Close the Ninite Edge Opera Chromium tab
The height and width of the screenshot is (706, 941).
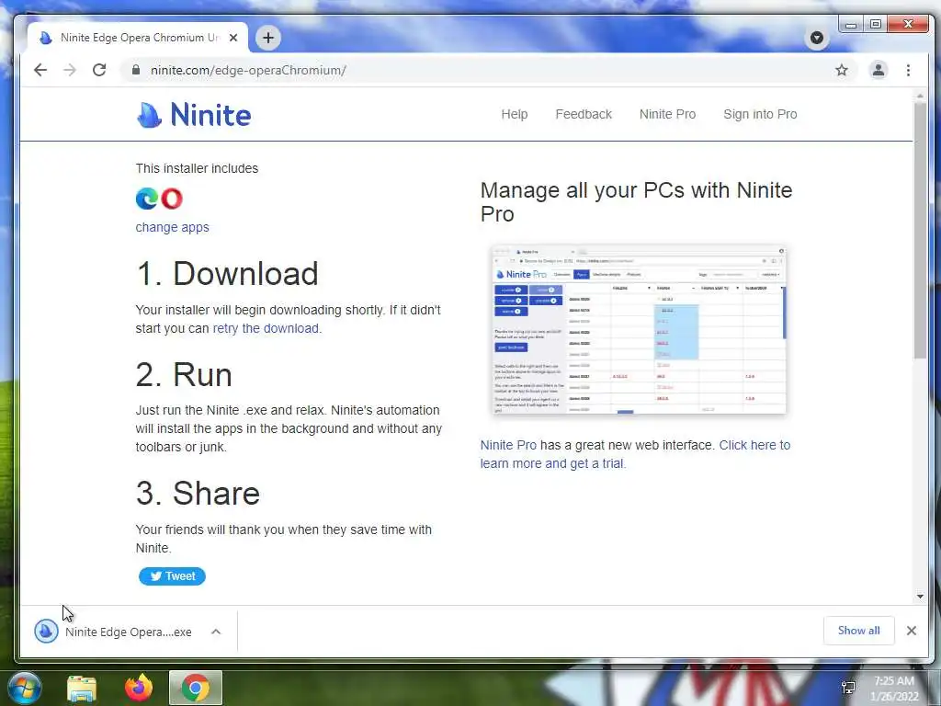233,38
